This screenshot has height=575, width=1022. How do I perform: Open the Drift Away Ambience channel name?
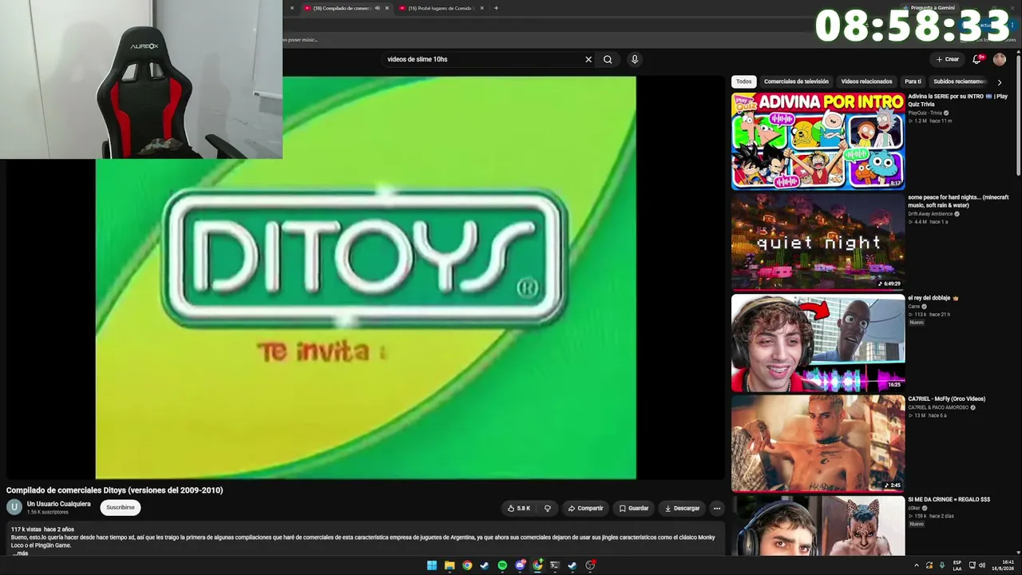[x=930, y=214]
